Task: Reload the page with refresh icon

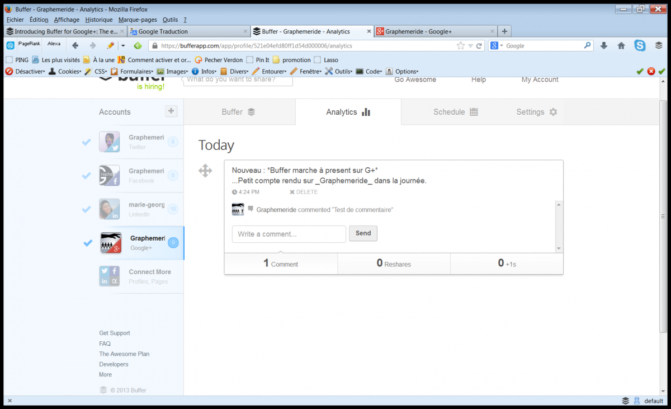Action: (x=479, y=46)
